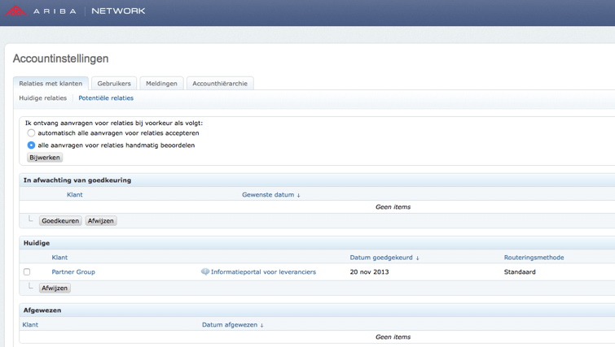Show the Huidige relaties subtab

[x=42, y=98]
